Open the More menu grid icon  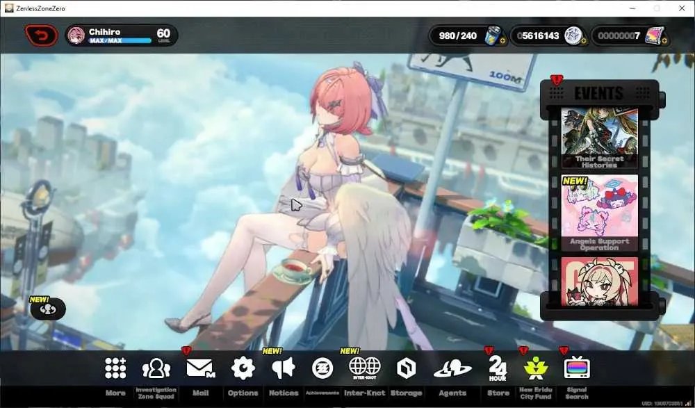point(115,368)
